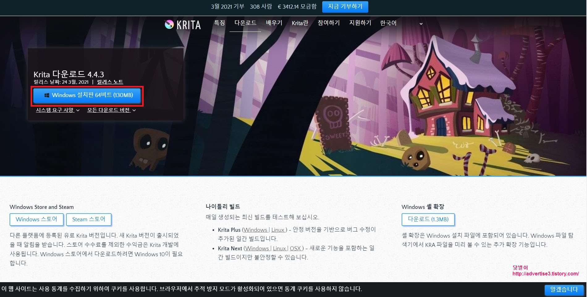Open the 참여하기 menu item
Image resolution: width=587 pixels, height=297 pixels.
pos(329,23)
